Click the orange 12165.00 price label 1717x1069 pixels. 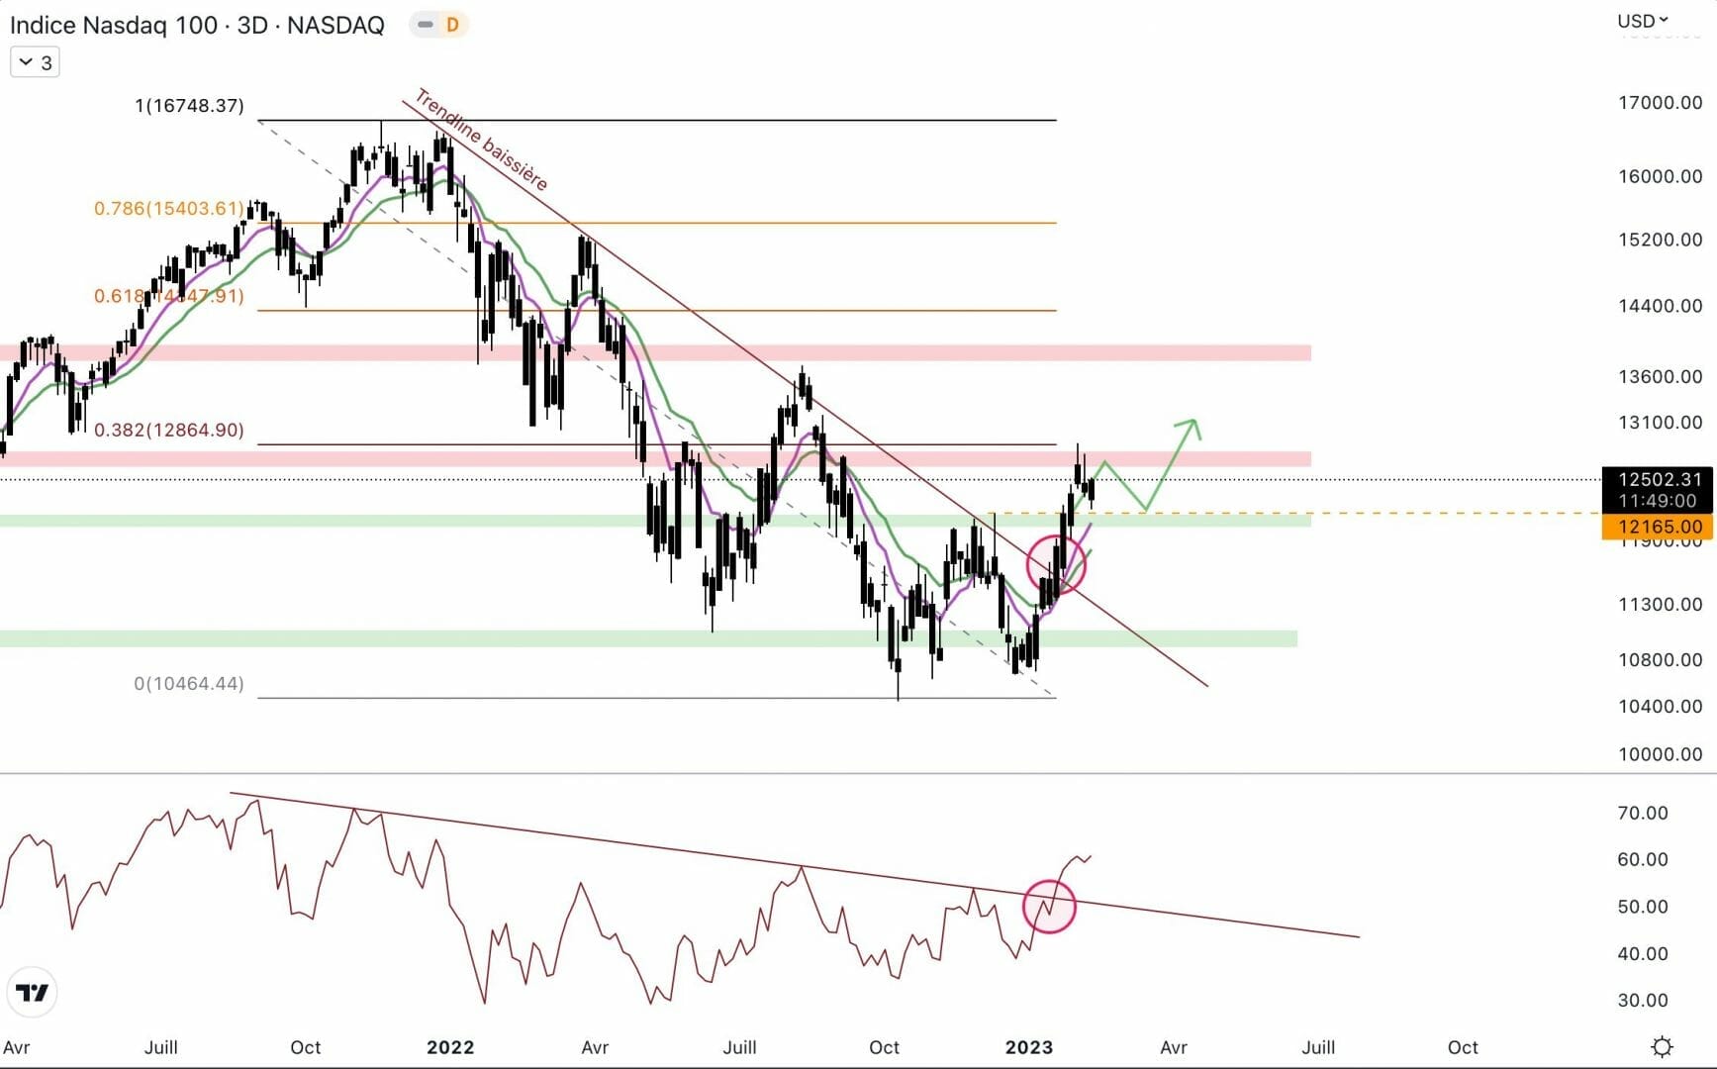coord(1657,527)
